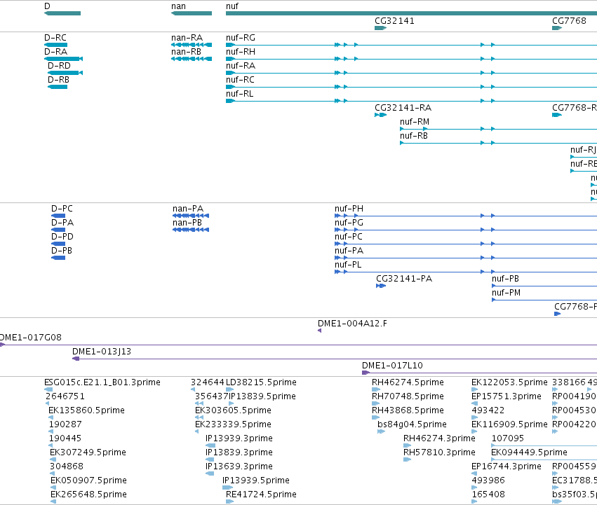This screenshot has height=505, width=597.
Task: Select the EK303605.5prime EST
Action: 199,417
